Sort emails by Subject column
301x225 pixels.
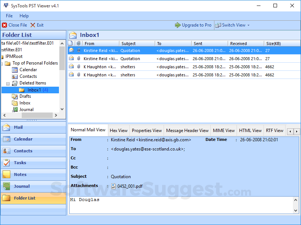(137, 44)
